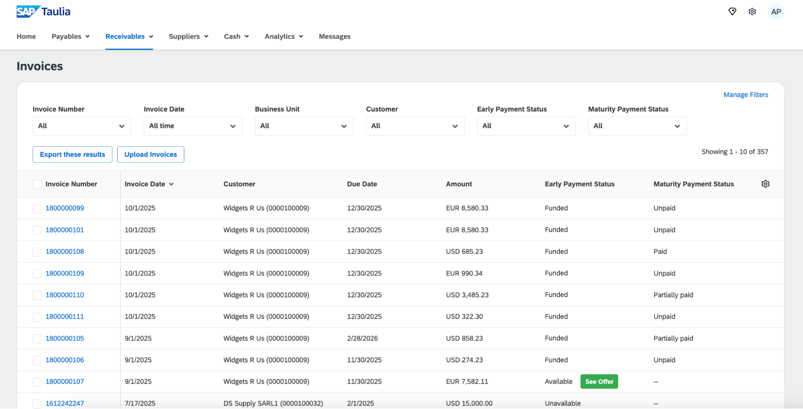This screenshot has height=409, width=803.
Task: Click the Export these results button
Action: 72,154
